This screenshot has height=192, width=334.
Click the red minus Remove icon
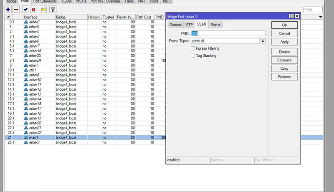16,10
